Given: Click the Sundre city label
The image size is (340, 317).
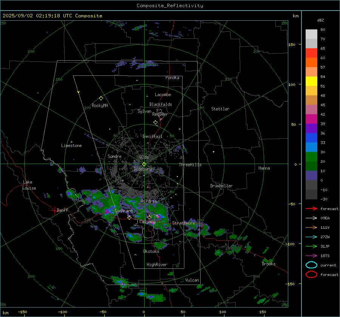Looking at the screenshot, I should click(114, 156).
